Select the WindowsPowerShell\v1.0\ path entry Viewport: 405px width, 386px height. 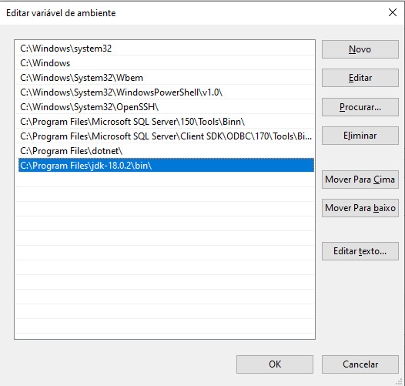click(x=166, y=92)
